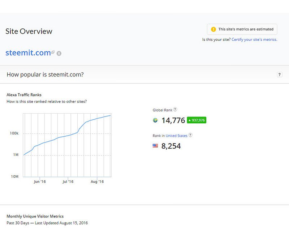Click external link icon beside steemit.com
This screenshot has height=229, width=289.
click(53, 52)
